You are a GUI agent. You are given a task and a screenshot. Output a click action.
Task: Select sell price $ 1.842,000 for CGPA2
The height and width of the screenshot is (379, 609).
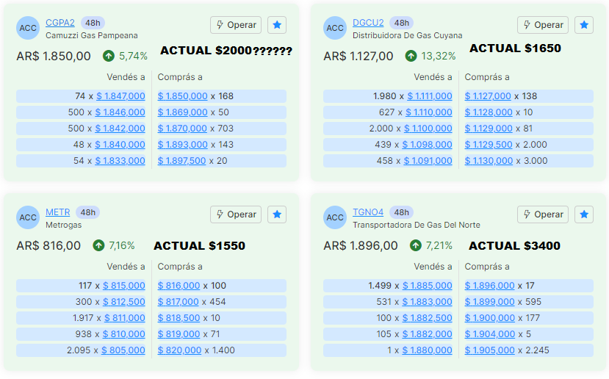120,128
